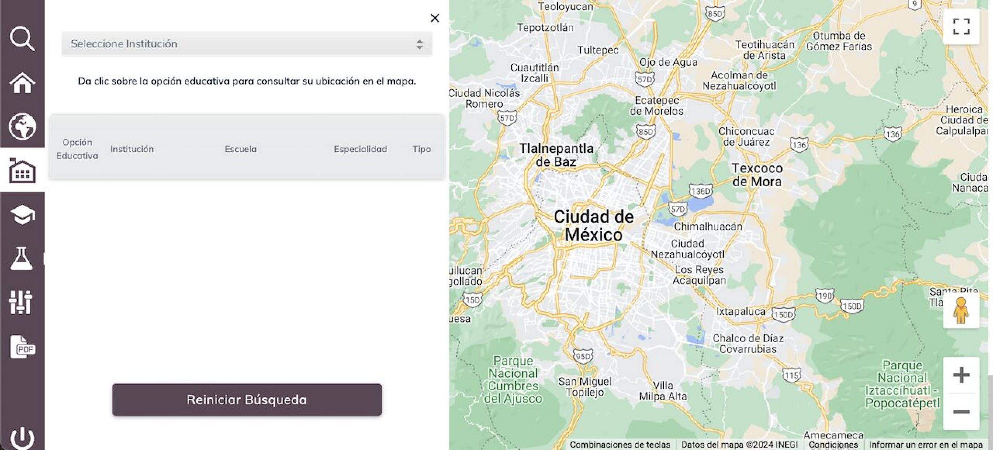Click the Ciudad de México map label
993x450 pixels.
pyautogui.click(x=593, y=226)
